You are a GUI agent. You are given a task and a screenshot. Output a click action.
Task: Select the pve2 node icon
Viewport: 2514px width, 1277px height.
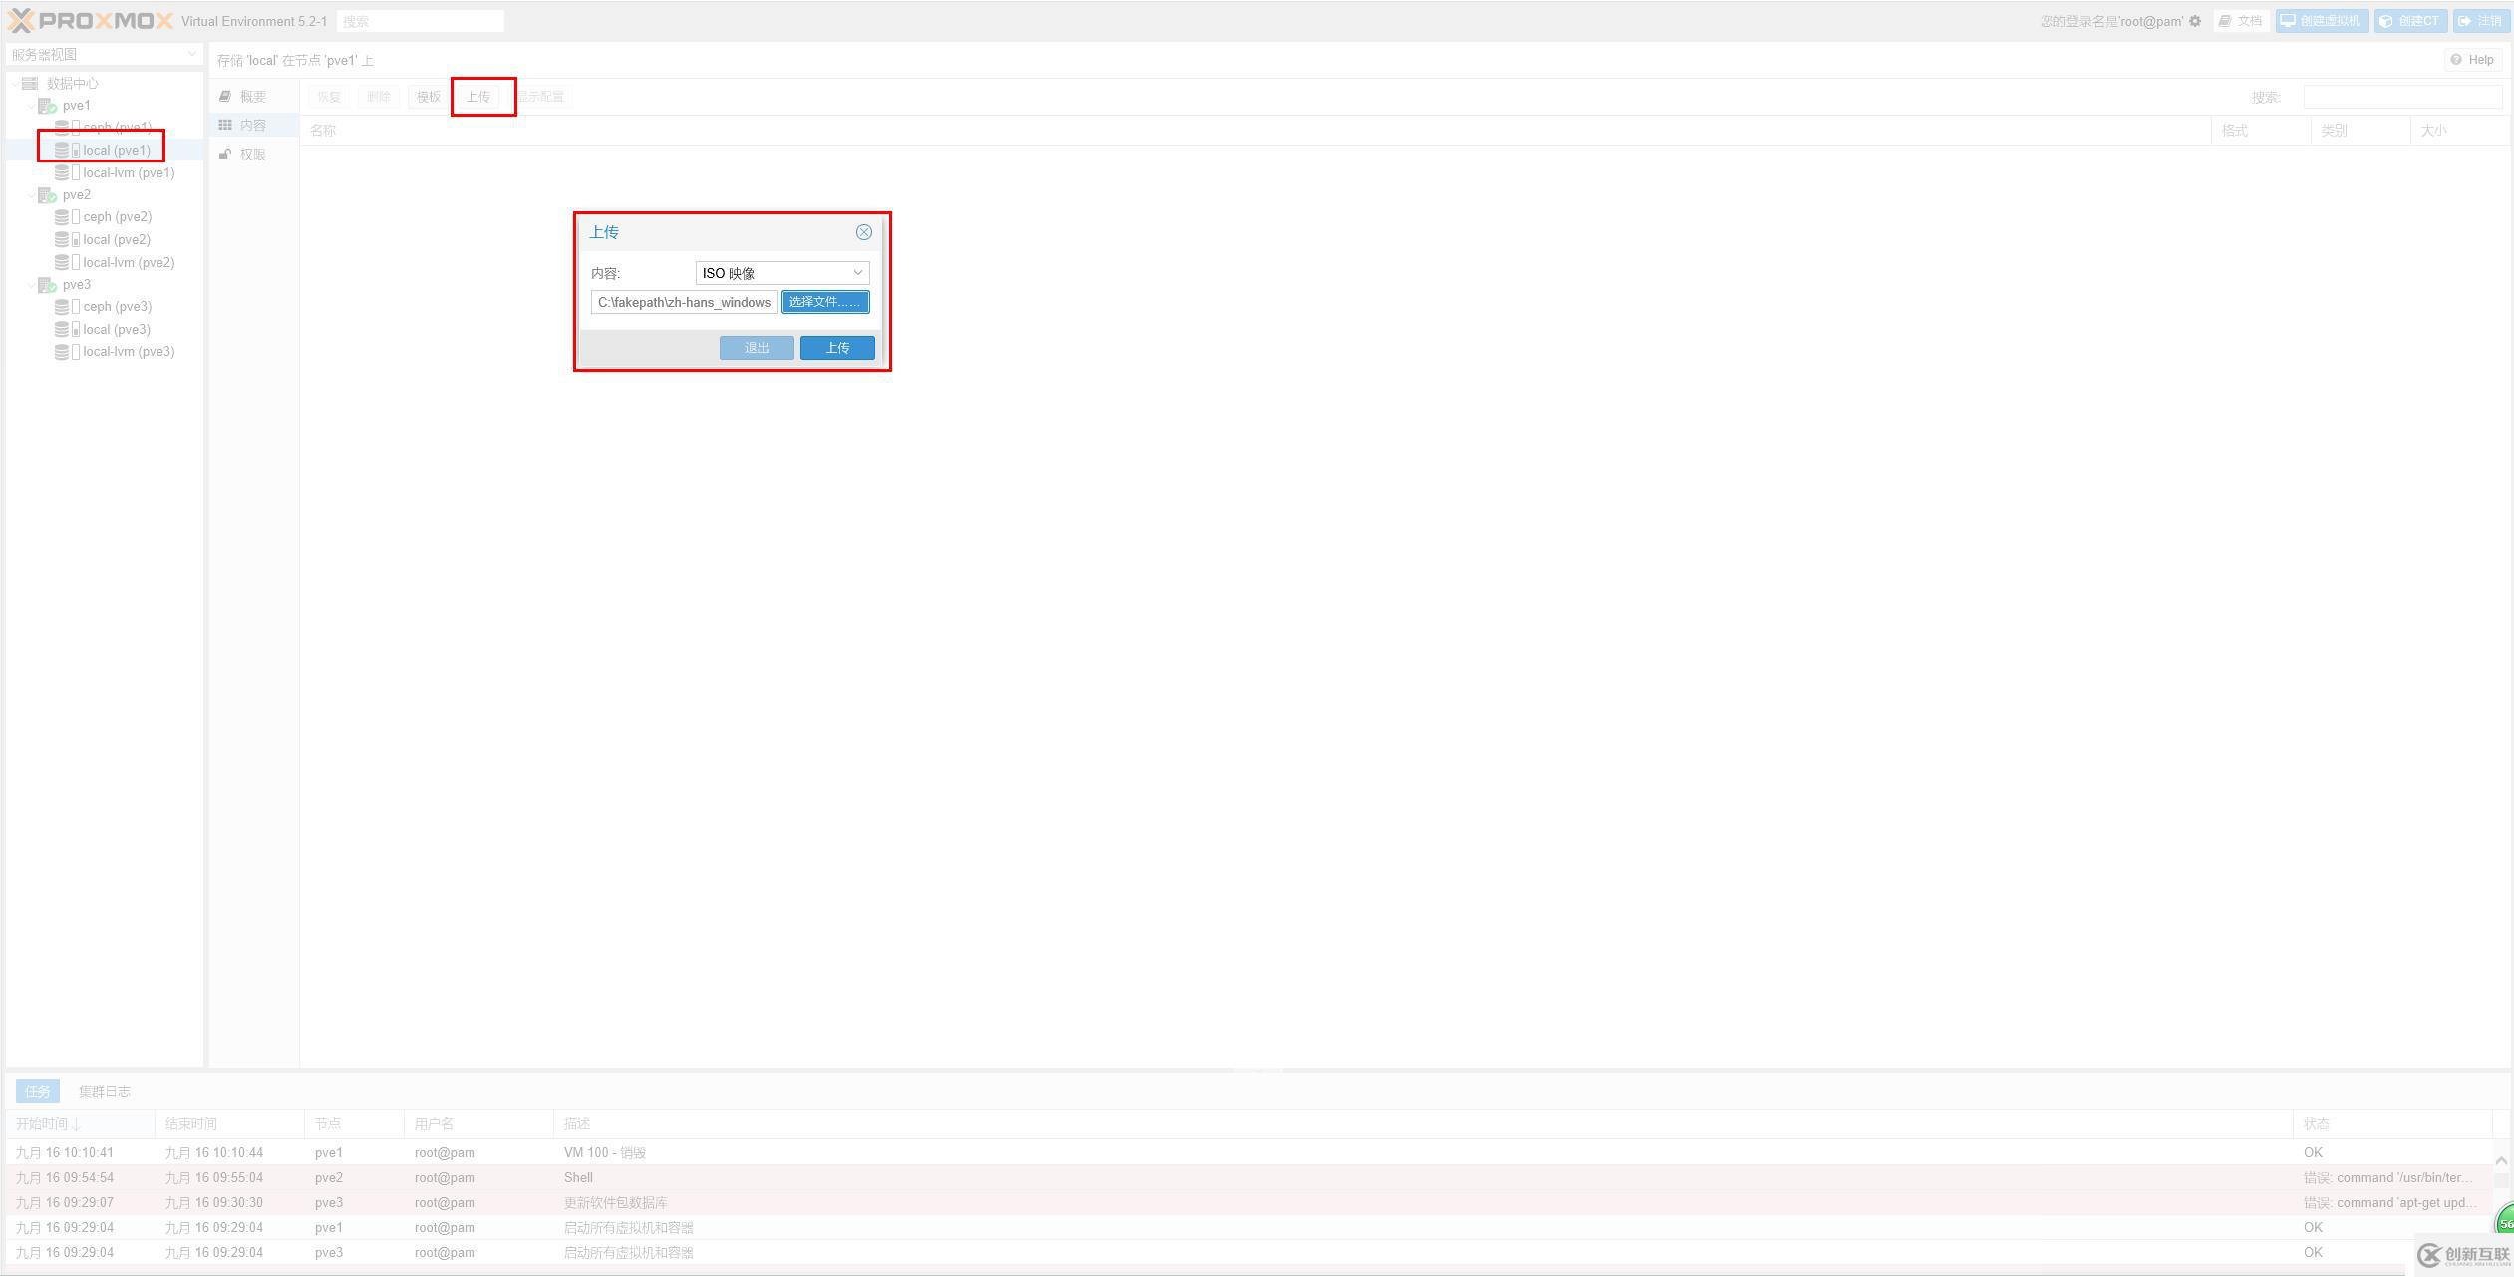tap(47, 195)
